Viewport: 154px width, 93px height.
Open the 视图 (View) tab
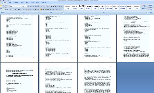tap(37, 3)
